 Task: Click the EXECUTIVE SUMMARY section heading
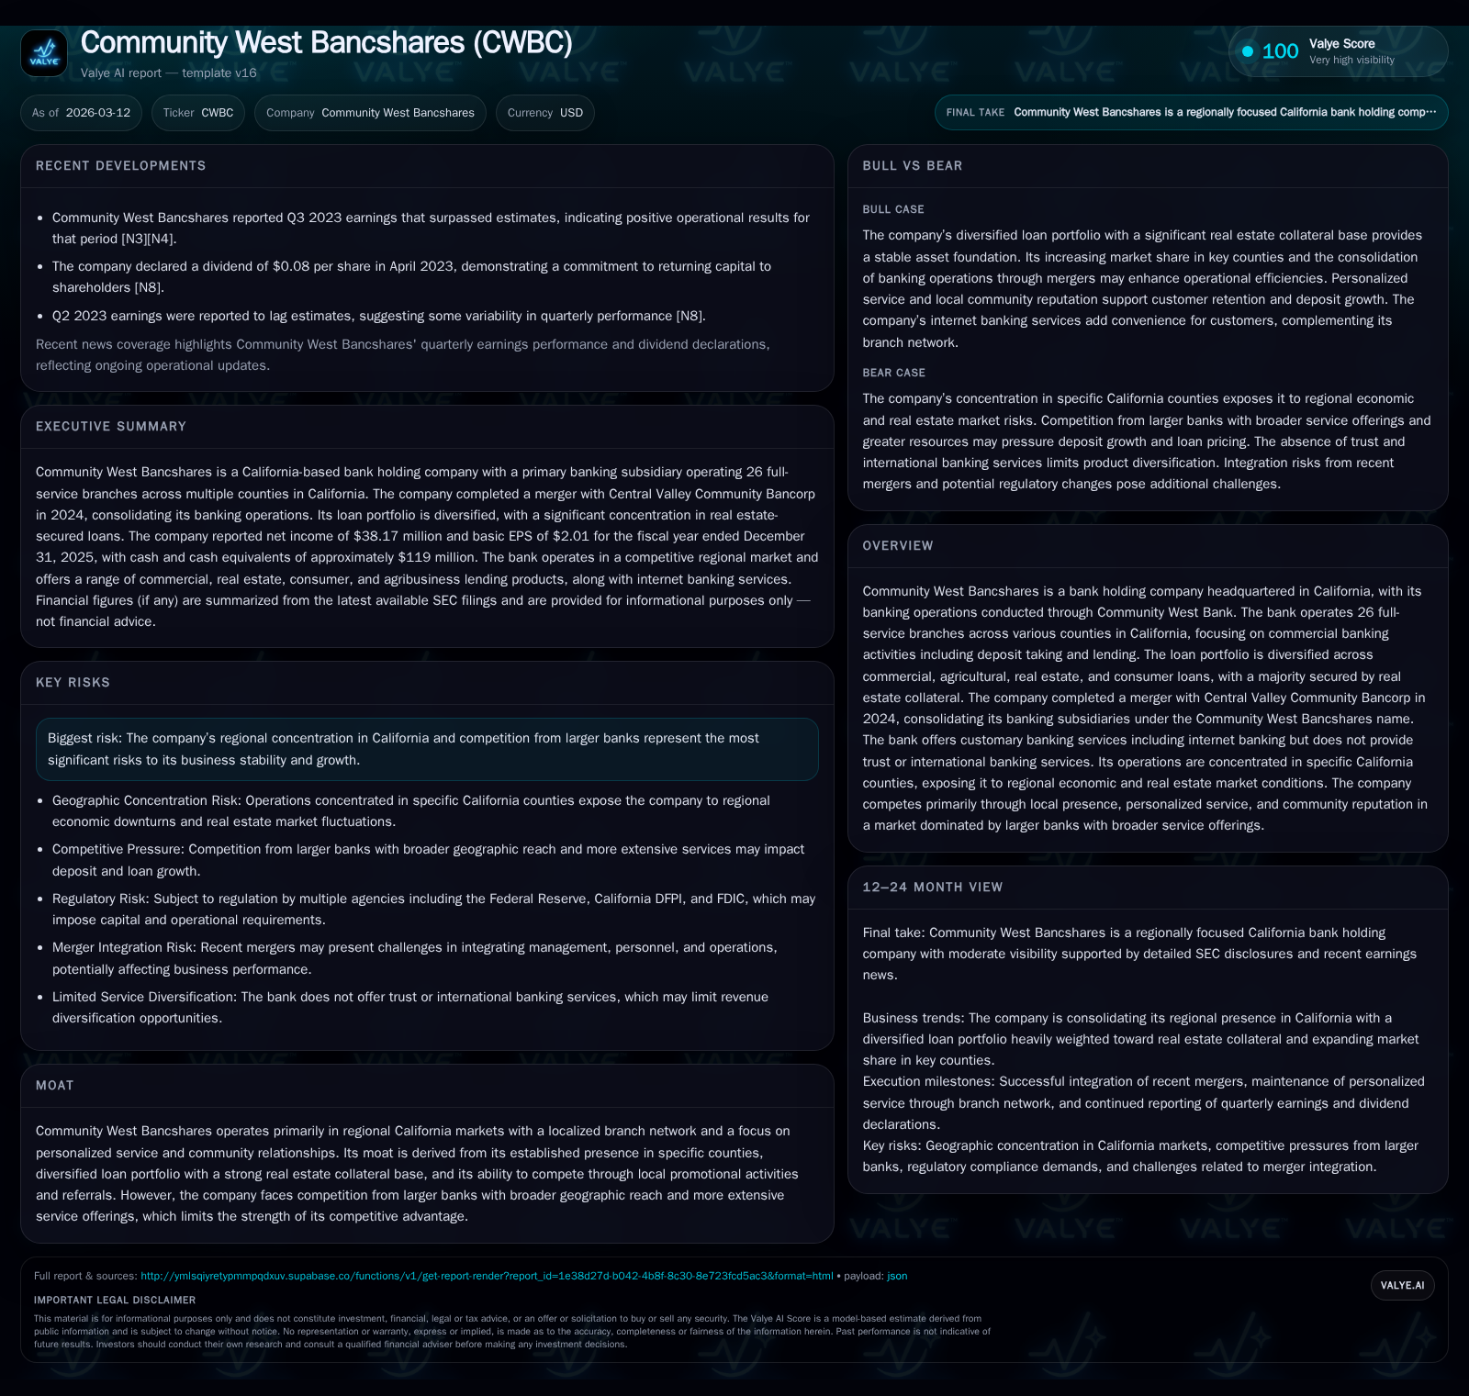coord(111,427)
